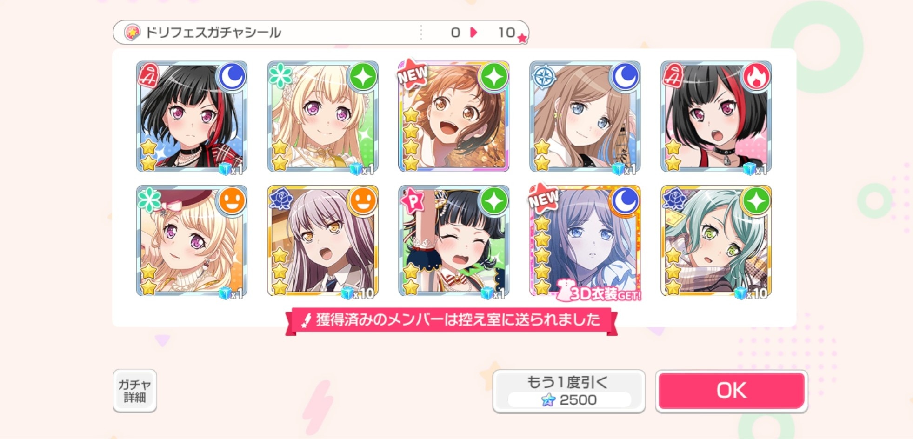Open long brown-haired girl card with moon
The height and width of the screenshot is (439, 913).
(x=585, y=116)
